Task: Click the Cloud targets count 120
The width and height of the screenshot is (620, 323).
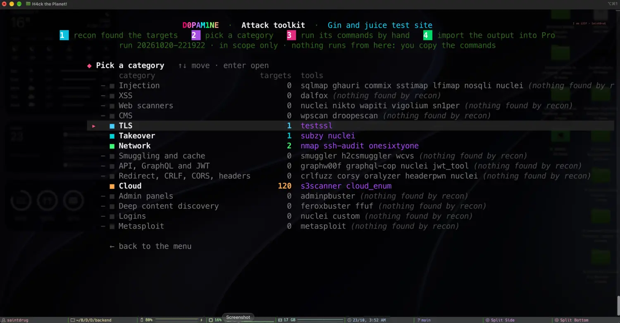Action: click(x=285, y=186)
